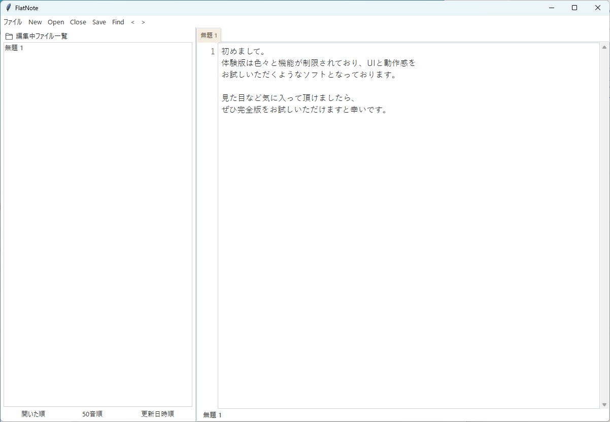This screenshot has height=422, width=610.
Task: Click the scrollbar up arrow in editor
Action: (x=604, y=48)
